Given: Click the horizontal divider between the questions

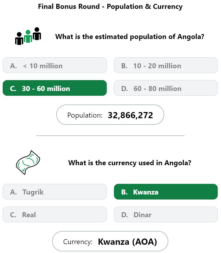Looking at the screenshot, I should 110,136.
